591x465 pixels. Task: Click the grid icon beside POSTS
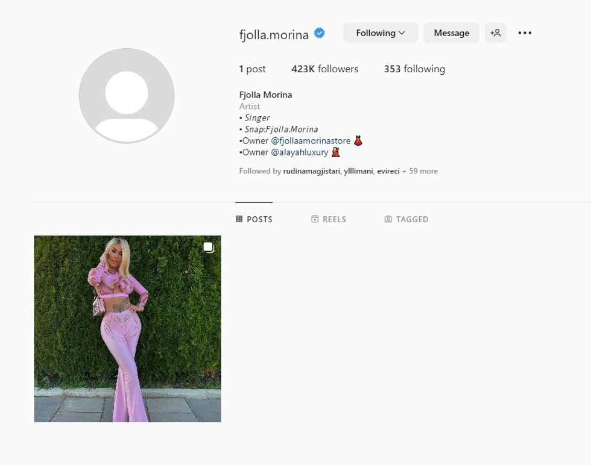[239, 219]
